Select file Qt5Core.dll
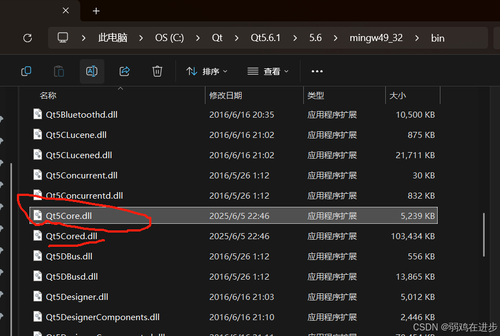Image resolution: width=500 pixels, height=336 pixels. click(x=233, y=216)
